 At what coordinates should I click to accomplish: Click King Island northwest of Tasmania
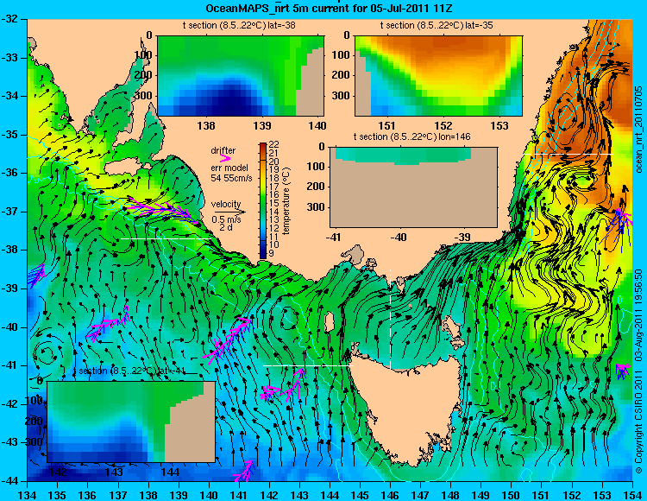coord(330,321)
